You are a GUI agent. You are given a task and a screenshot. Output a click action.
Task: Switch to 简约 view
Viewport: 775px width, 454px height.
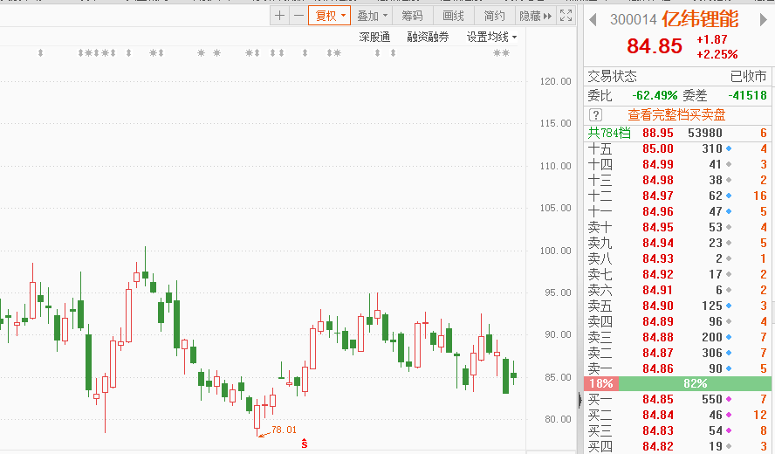494,16
